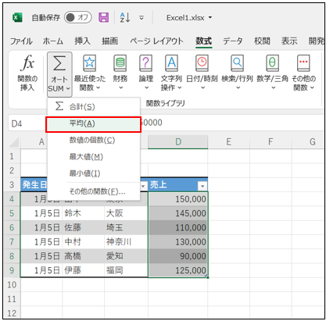Screen dimensions: 326x321
Task: Select the cell with 150,000
Action: [x=178, y=199]
